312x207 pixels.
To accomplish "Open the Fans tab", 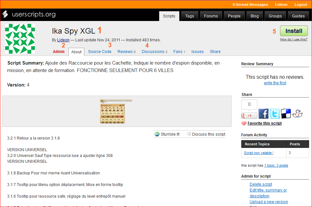I will click(179, 52).
